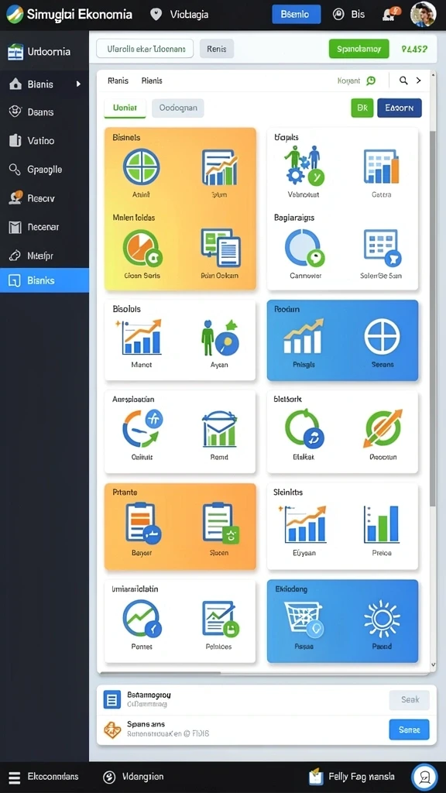Screen dimensions: 446x793
Task: Open the Caiitait circular arrows icon
Action: coord(142,429)
